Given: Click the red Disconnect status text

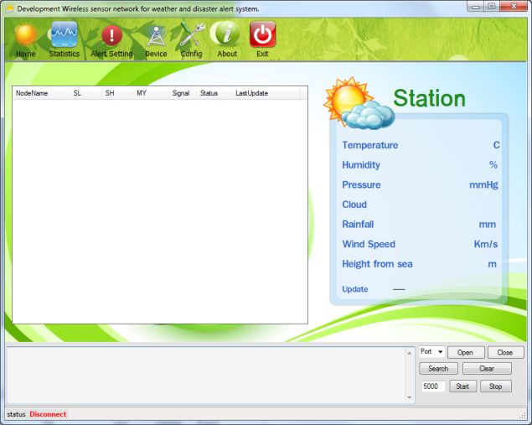Looking at the screenshot, I should click(48, 414).
